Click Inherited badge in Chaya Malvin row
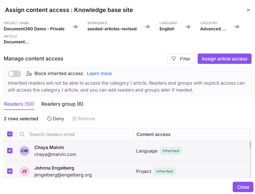Viewport: 255px width, 194px height. tap(171, 151)
